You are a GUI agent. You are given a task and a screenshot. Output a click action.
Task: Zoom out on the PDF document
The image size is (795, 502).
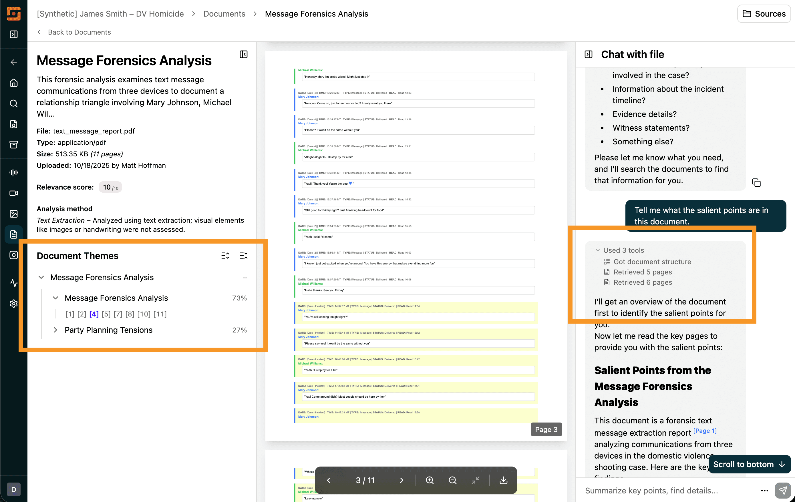(453, 480)
